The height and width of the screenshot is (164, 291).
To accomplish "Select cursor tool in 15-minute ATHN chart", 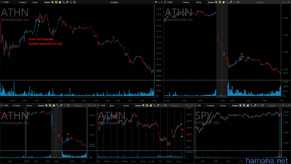I will (x=46, y=105).
